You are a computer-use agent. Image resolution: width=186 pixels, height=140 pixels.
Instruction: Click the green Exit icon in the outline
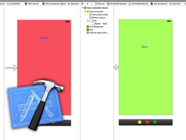coord(88,29)
